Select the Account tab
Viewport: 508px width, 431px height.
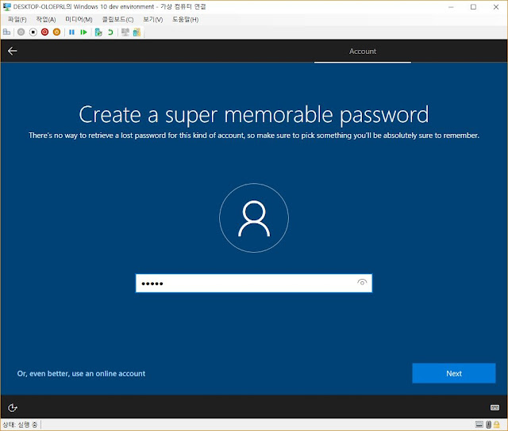tap(363, 51)
